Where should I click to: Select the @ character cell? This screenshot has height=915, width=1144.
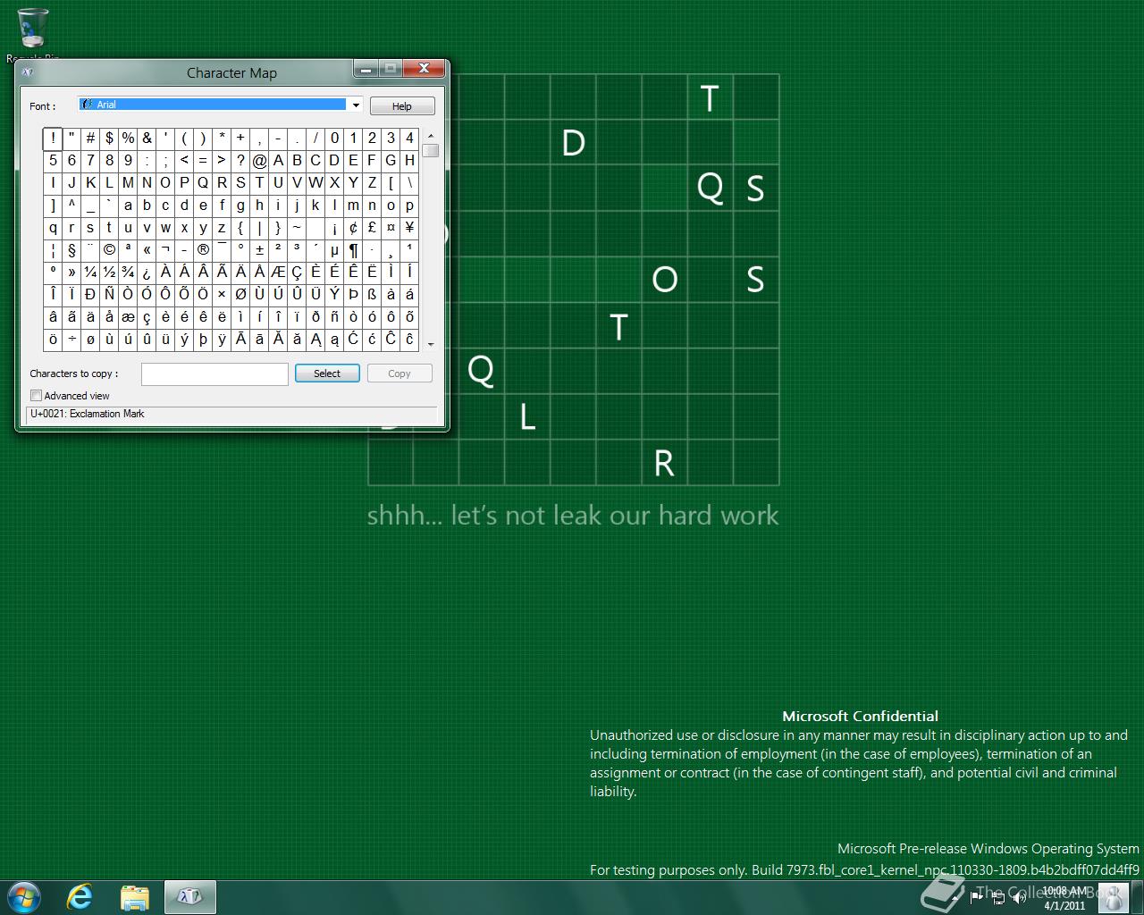click(259, 160)
